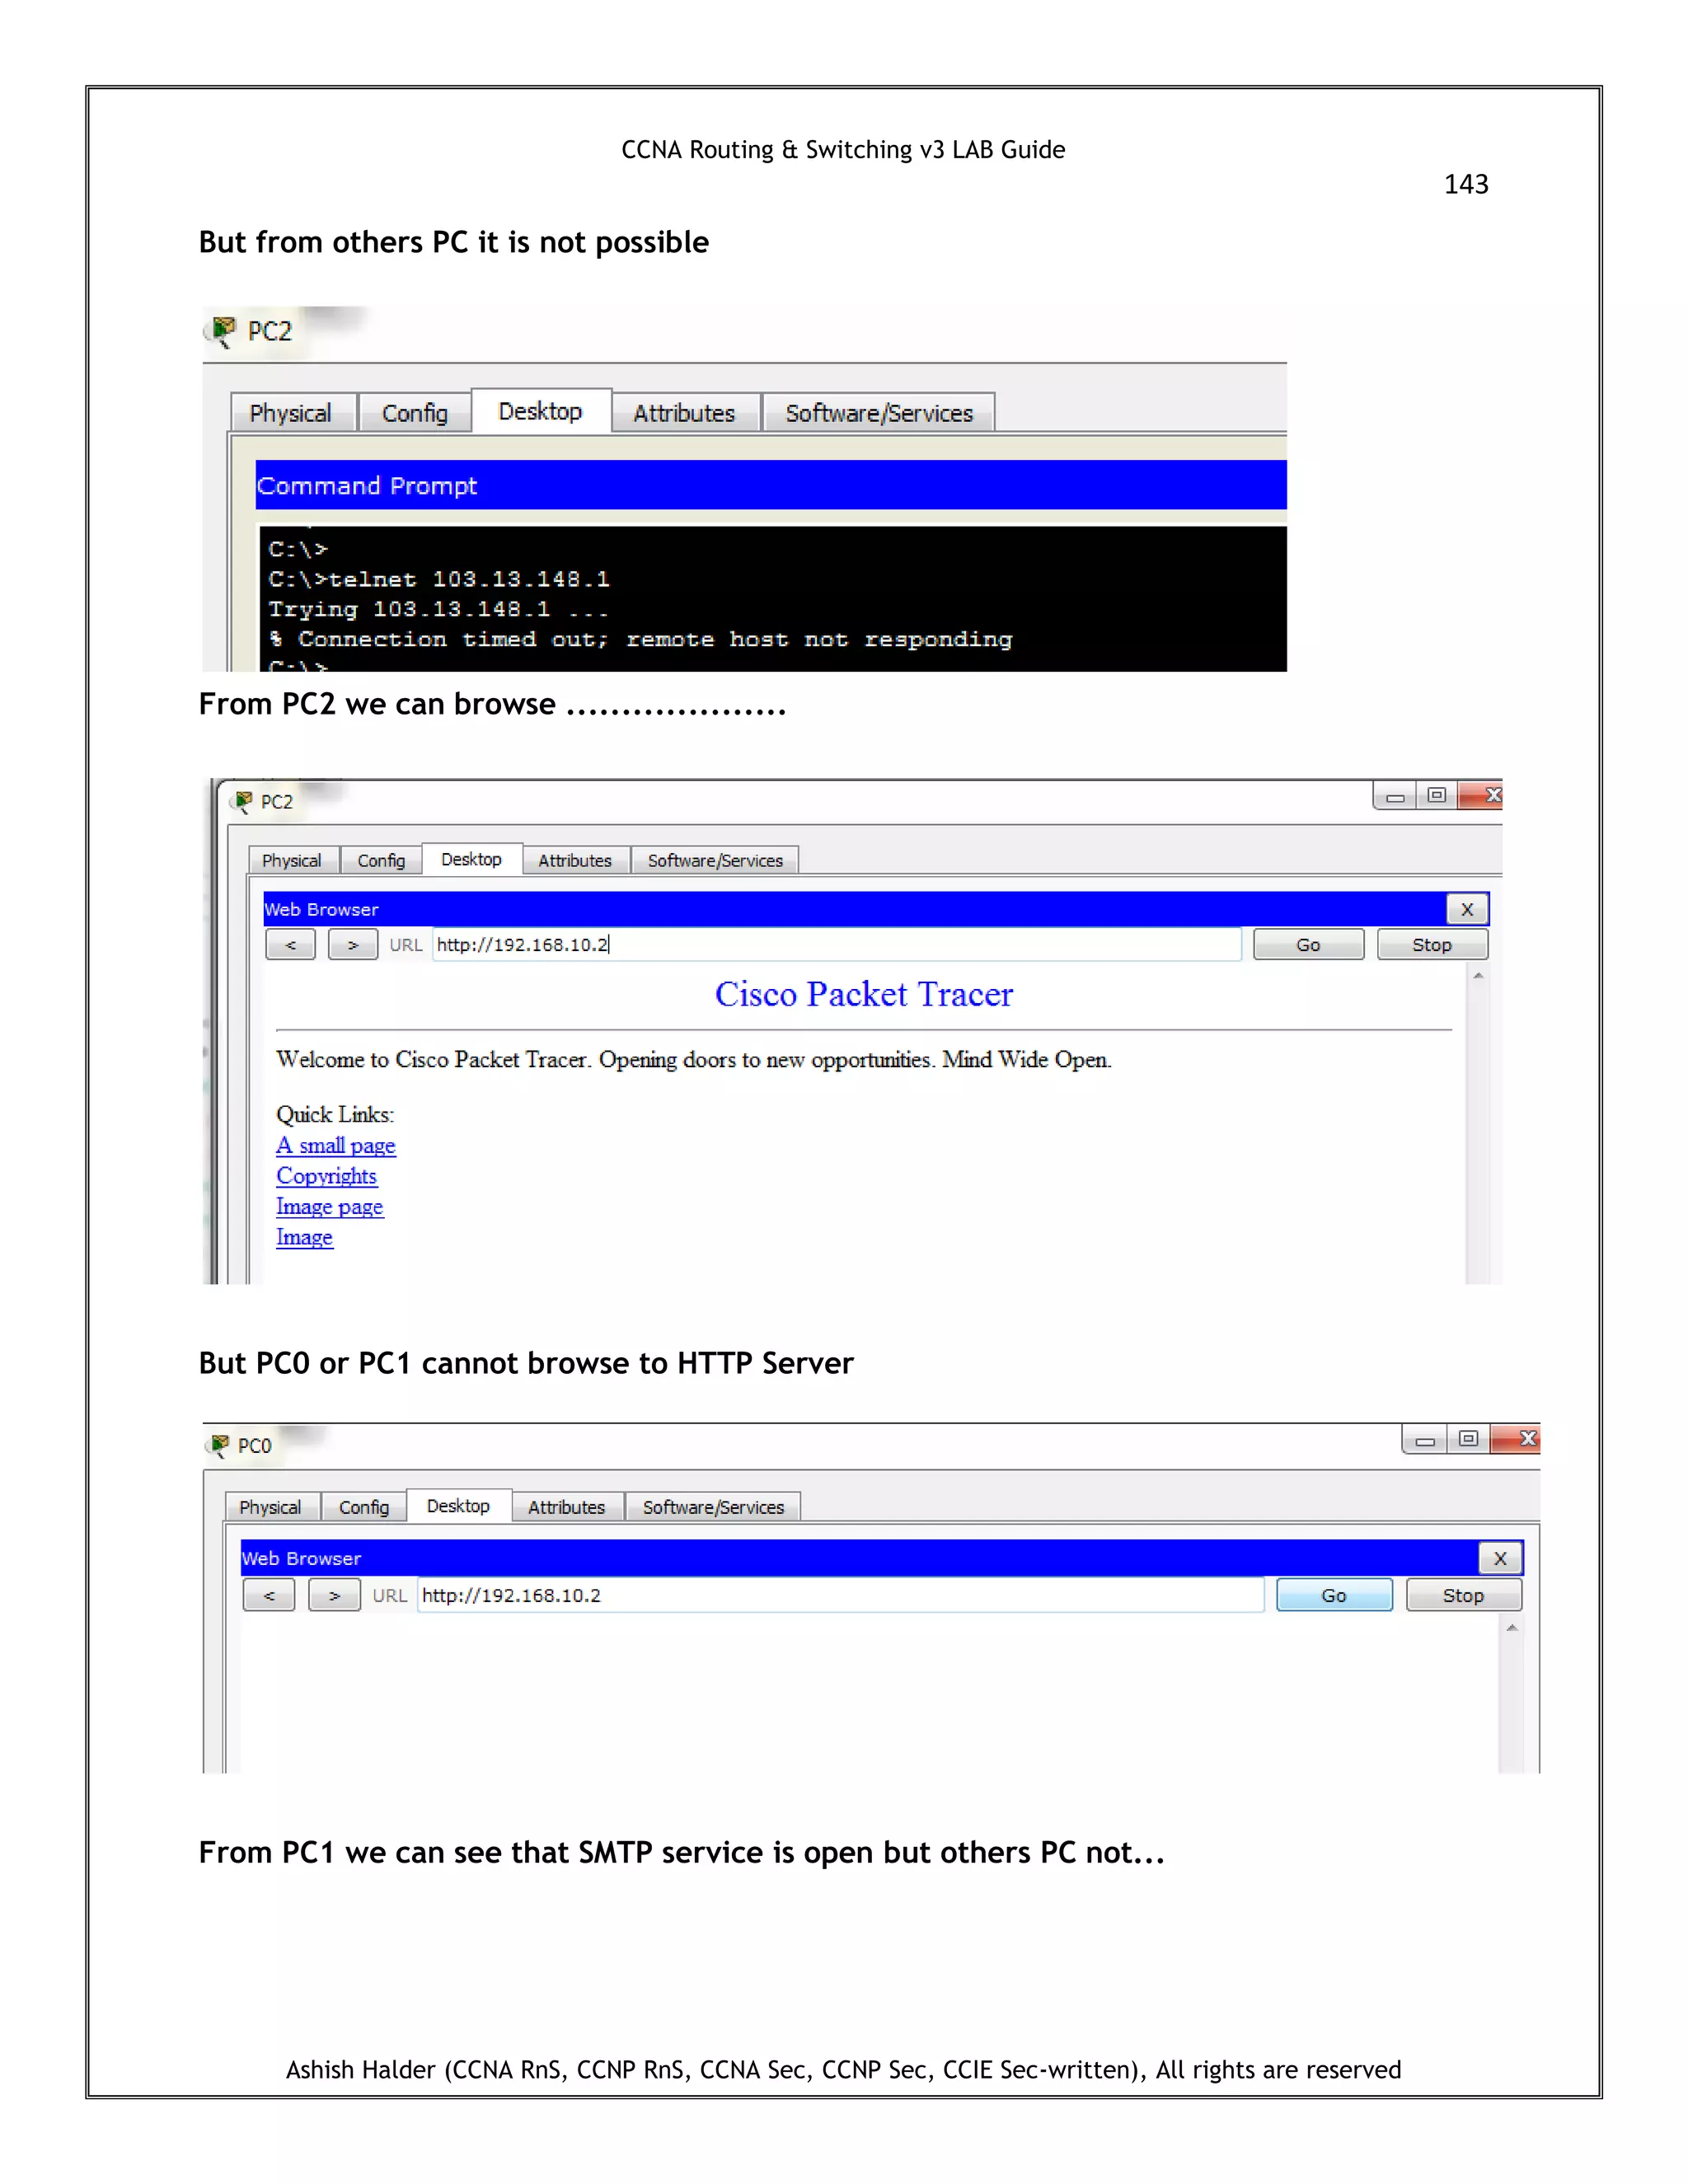Viewport: 1688px width, 2184px height.
Task: Open the Copyrights link
Action: point(326,1176)
